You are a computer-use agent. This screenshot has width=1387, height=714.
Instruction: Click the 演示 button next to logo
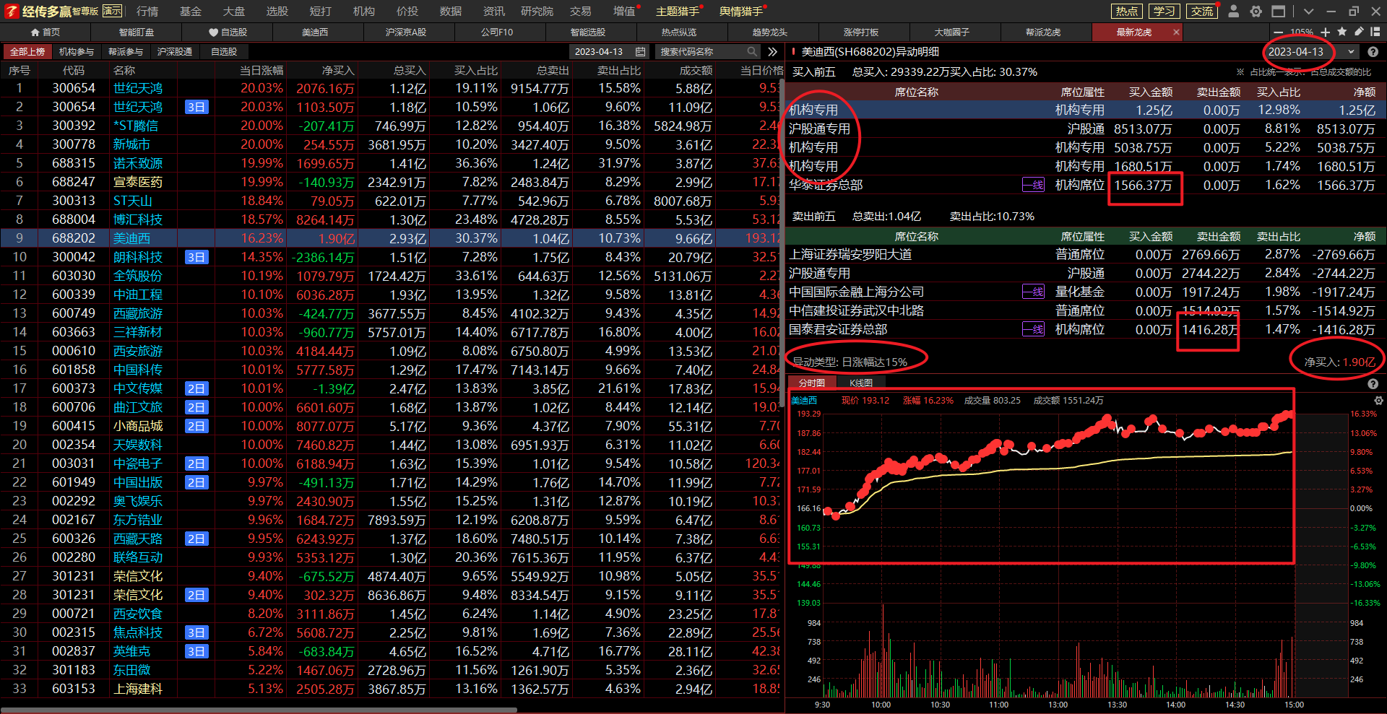[x=112, y=11]
